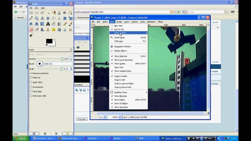Open the navigation cross icon beside the canvas
Image resolution: width=251 pixels, height=141 pixels.
point(208,113)
